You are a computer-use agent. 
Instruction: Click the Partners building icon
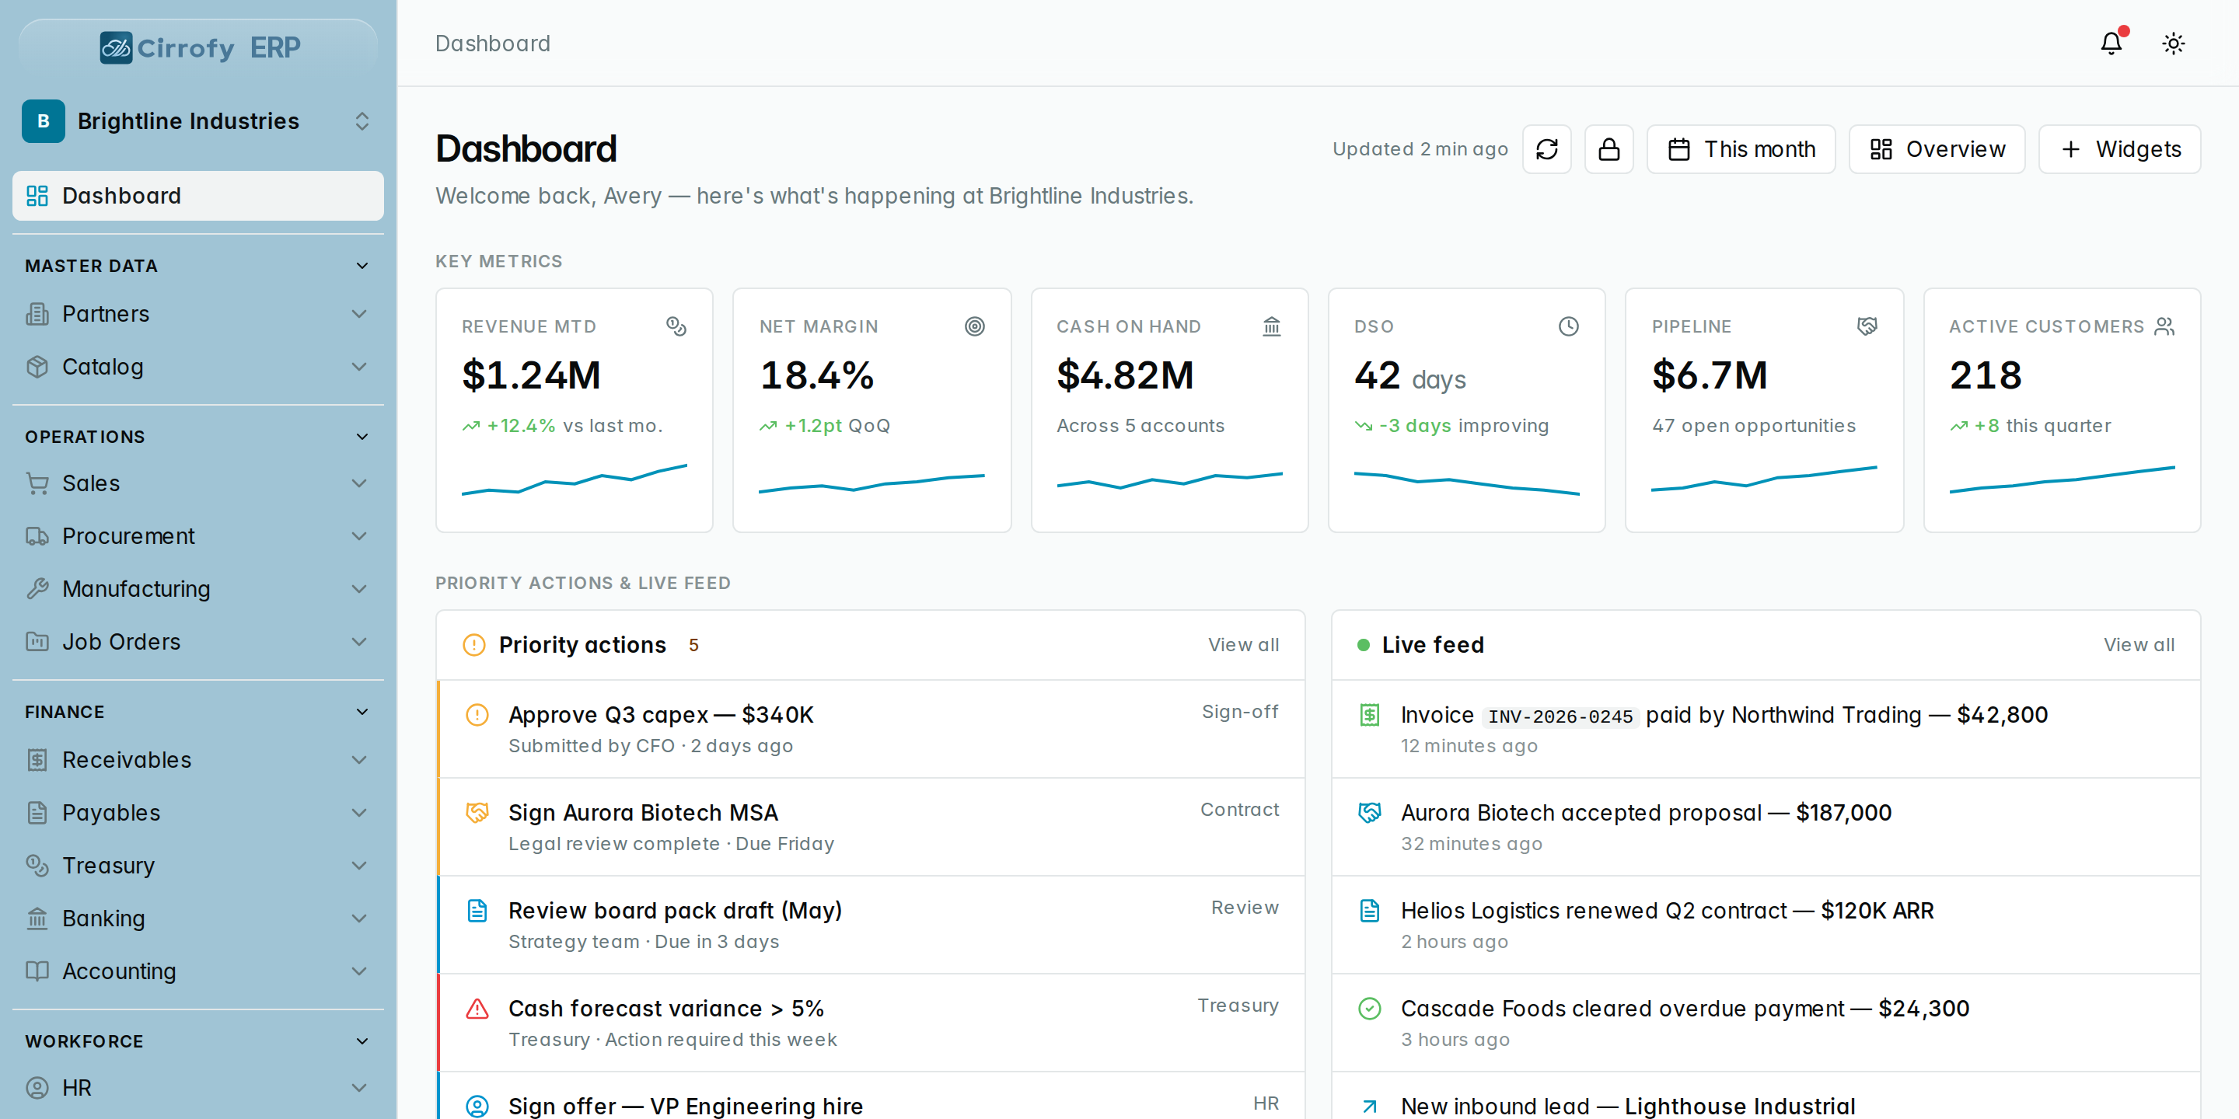pos(37,314)
